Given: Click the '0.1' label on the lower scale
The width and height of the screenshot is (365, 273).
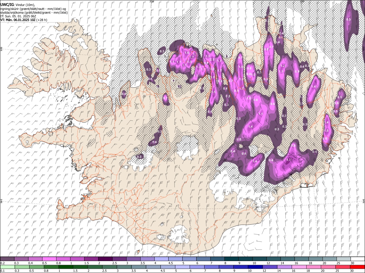Looking at the screenshot, I should point(2,271).
